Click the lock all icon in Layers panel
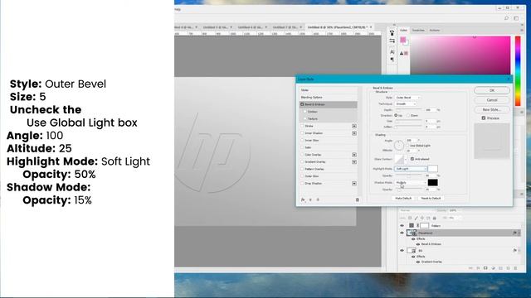 434,218
